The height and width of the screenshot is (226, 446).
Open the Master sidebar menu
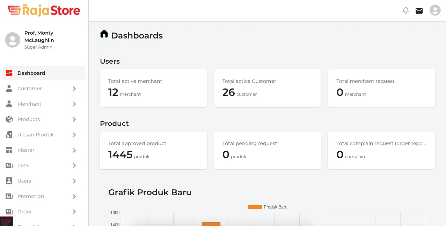tap(44, 150)
